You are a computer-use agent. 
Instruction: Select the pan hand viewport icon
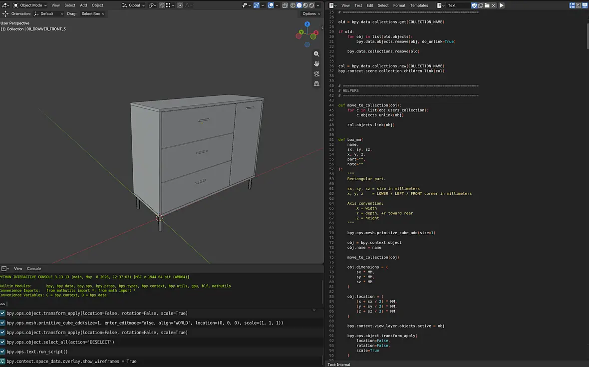(316, 64)
